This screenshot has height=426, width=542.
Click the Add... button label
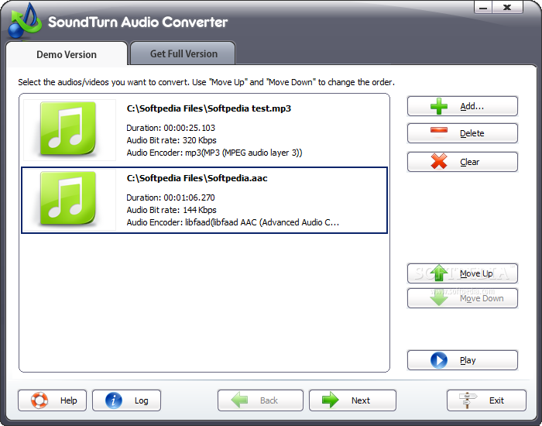coord(472,106)
